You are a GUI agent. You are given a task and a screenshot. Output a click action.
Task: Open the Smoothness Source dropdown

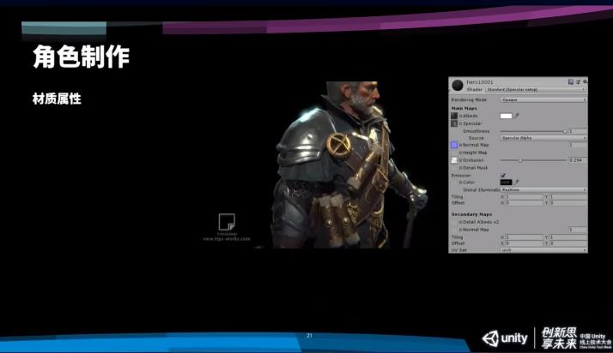coord(543,138)
